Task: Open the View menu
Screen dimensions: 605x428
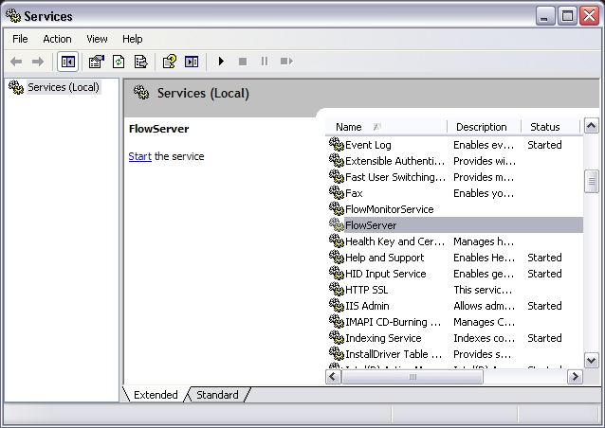Action: point(97,39)
